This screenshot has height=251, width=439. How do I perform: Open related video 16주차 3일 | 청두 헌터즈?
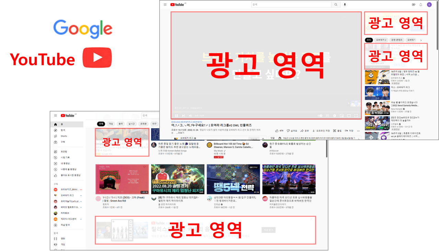pos(392,77)
